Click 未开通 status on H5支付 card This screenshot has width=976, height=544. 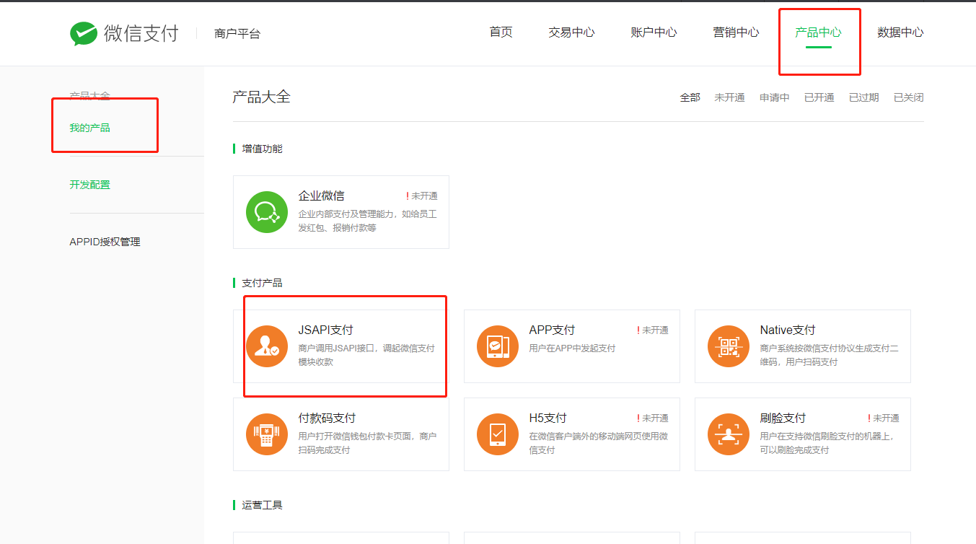point(653,418)
